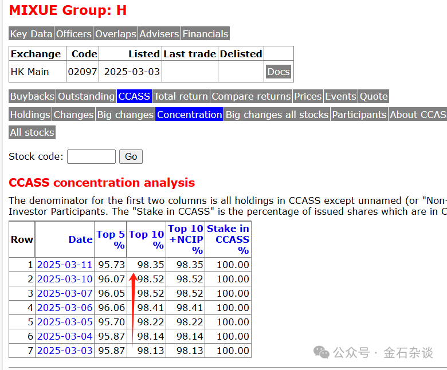Open the 2025-03-07 date link
This screenshot has width=447, height=370.
pyautogui.click(x=65, y=293)
